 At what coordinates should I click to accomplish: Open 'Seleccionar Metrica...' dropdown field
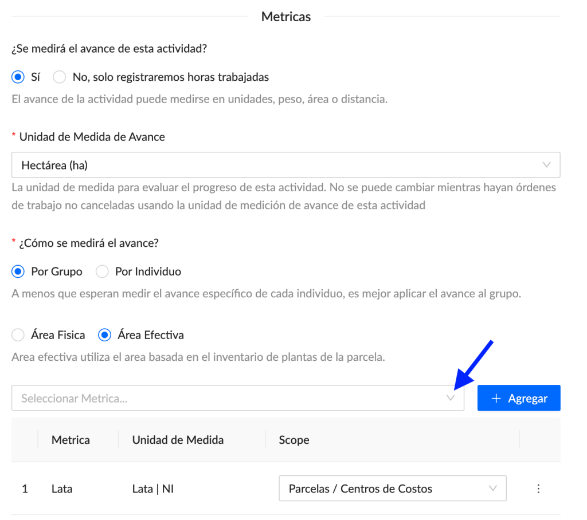click(x=238, y=398)
